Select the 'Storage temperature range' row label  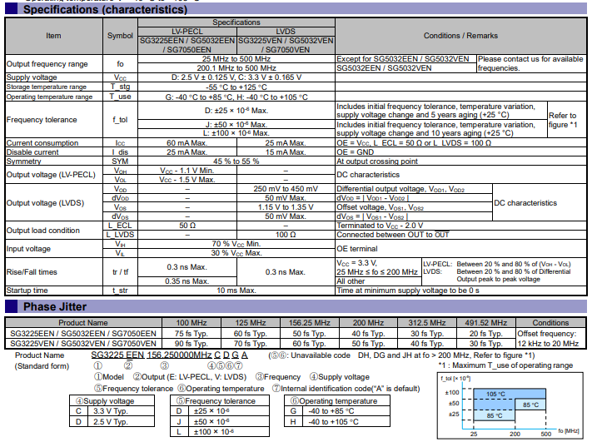point(47,87)
